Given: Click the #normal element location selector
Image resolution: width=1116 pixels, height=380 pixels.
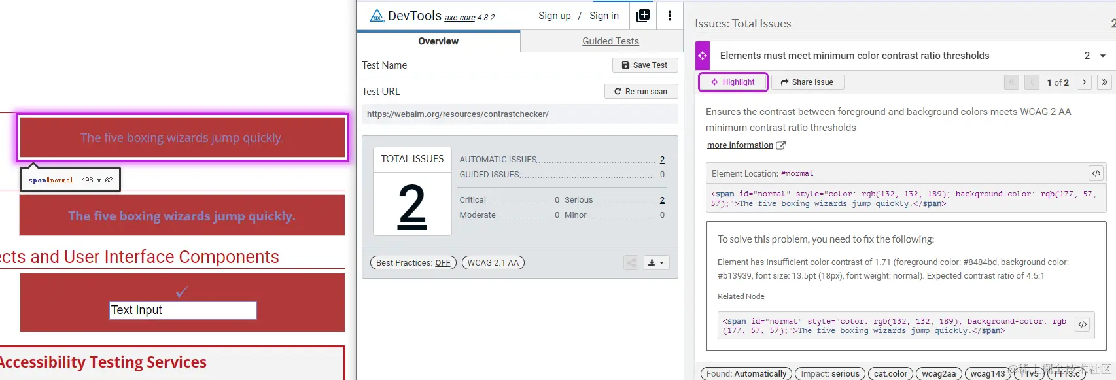Looking at the screenshot, I should tap(797, 174).
